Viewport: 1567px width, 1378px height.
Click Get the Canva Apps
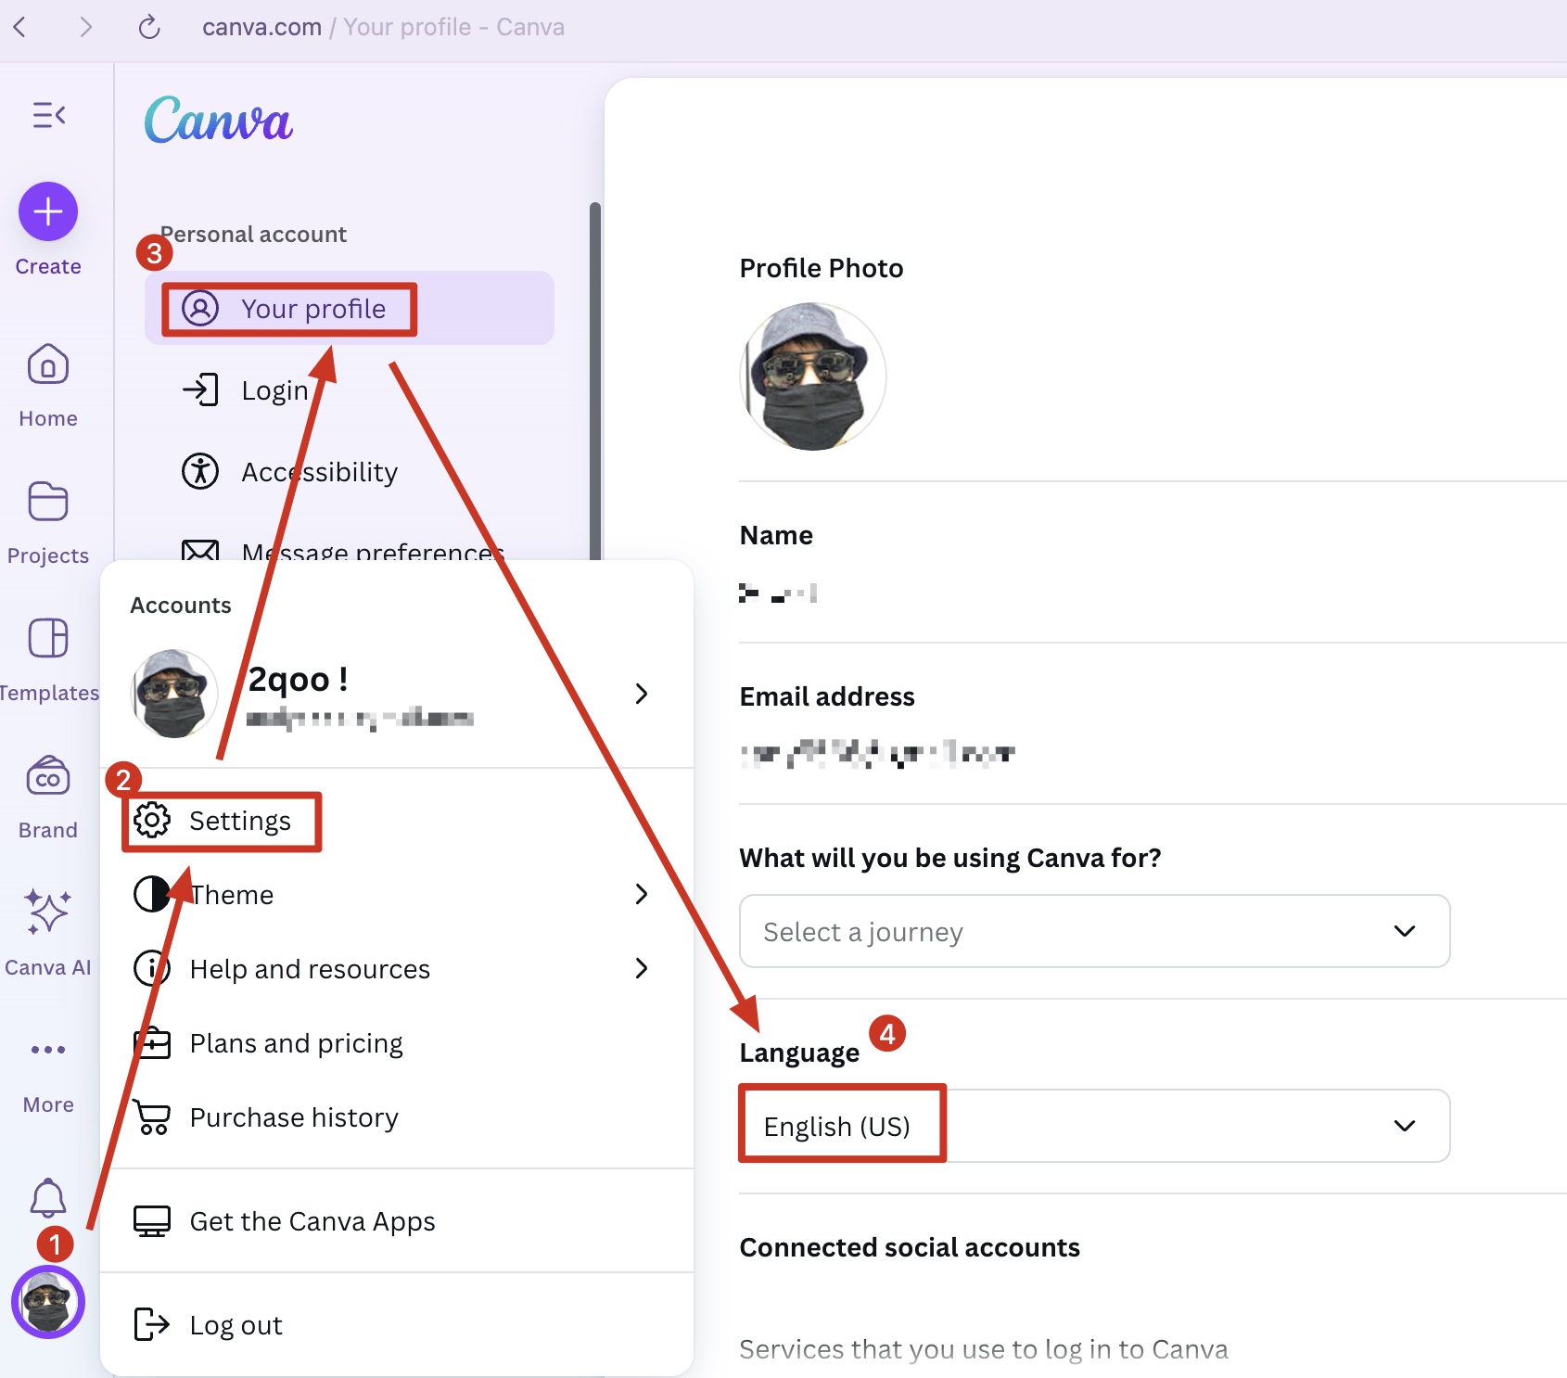point(312,1221)
